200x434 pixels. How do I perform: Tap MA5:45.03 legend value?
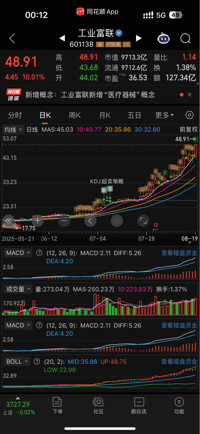57,130
